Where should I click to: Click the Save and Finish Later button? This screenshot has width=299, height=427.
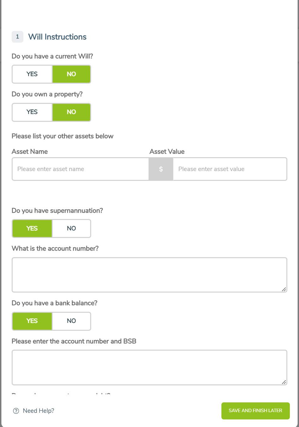[x=255, y=411]
